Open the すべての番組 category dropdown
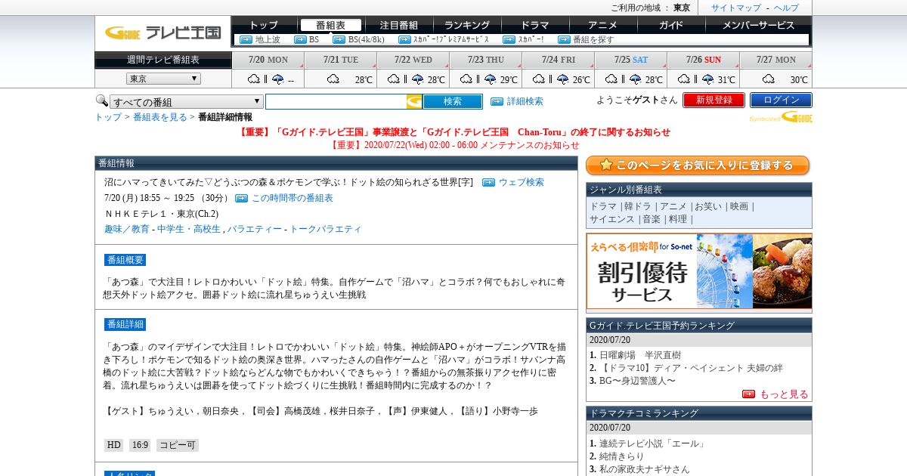Viewport: 907px width, 476px height. (x=187, y=101)
